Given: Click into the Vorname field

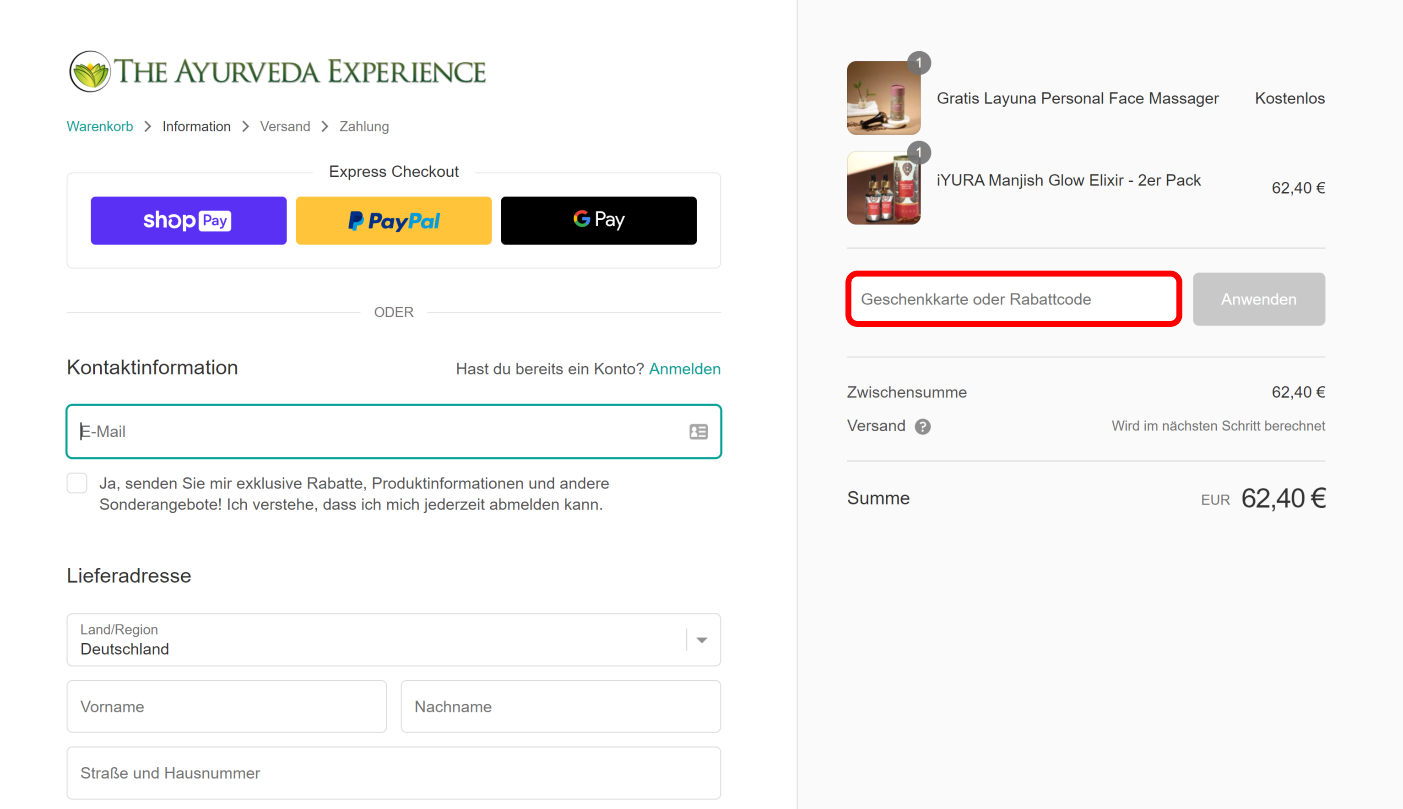Looking at the screenshot, I should (227, 707).
